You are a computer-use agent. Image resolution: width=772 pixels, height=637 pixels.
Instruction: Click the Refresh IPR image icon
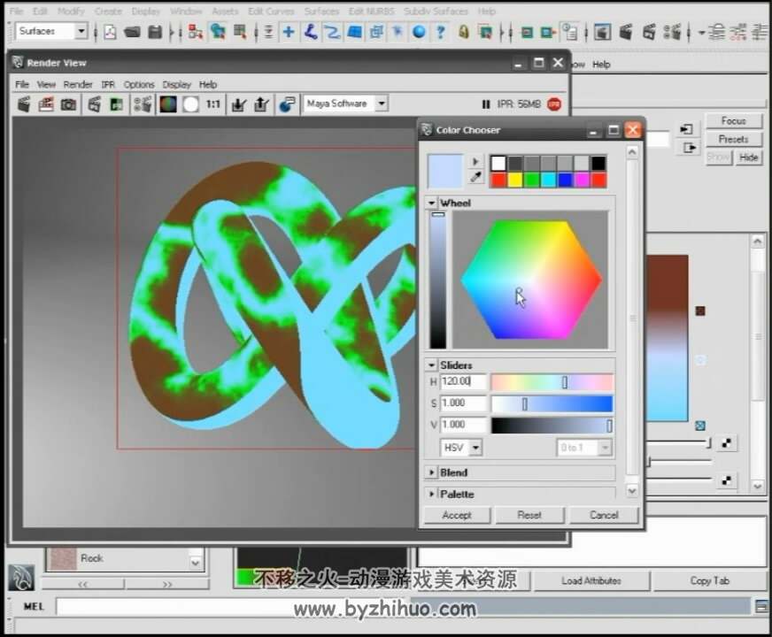tap(116, 104)
